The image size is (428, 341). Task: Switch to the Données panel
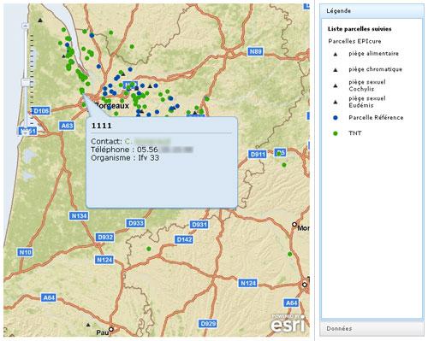pos(372,328)
